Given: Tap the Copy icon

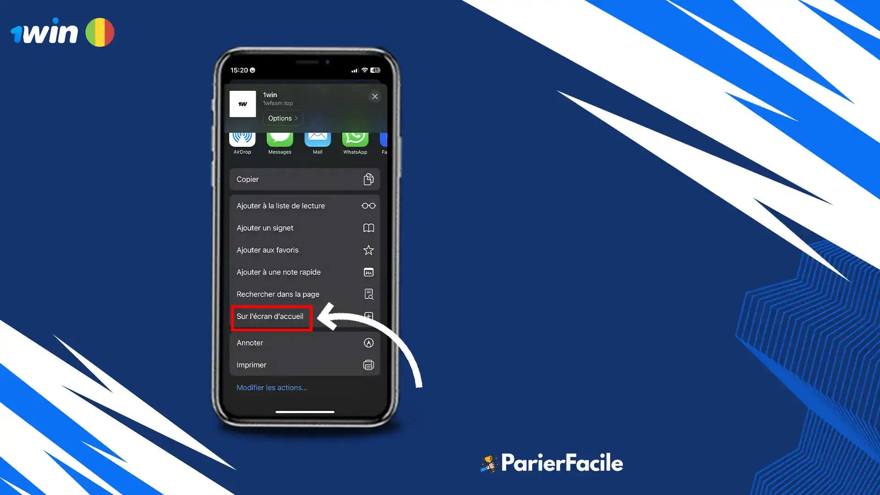Looking at the screenshot, I should point(368,179).
